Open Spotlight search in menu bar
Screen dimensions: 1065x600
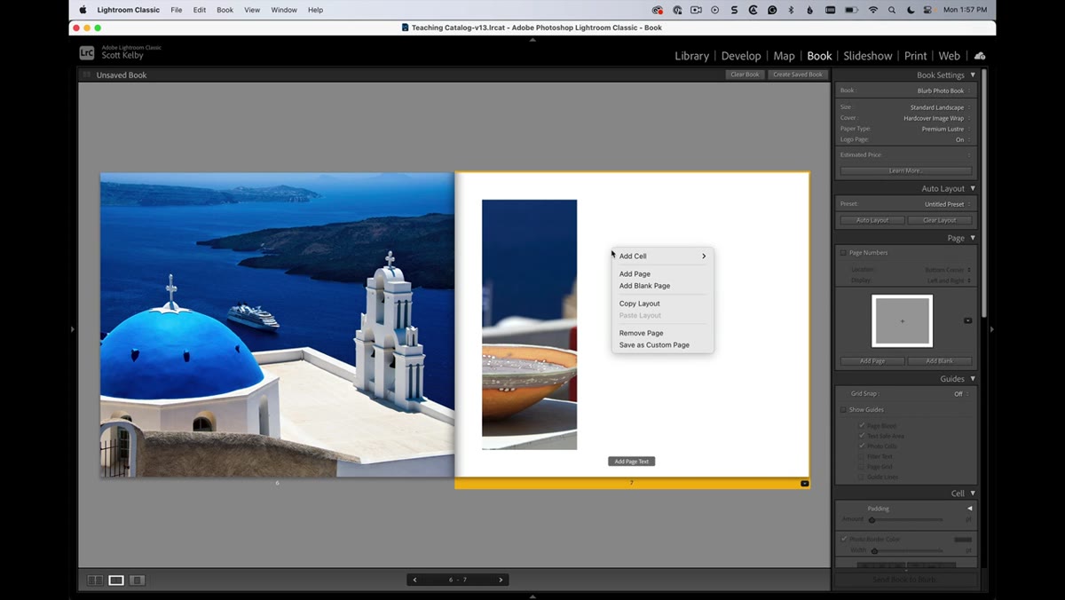pos(893,10)
